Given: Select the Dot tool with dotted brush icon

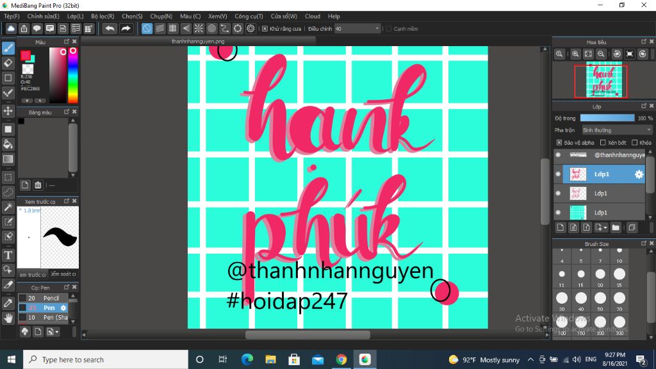Looking at the screenshot, I should (8, 94).
